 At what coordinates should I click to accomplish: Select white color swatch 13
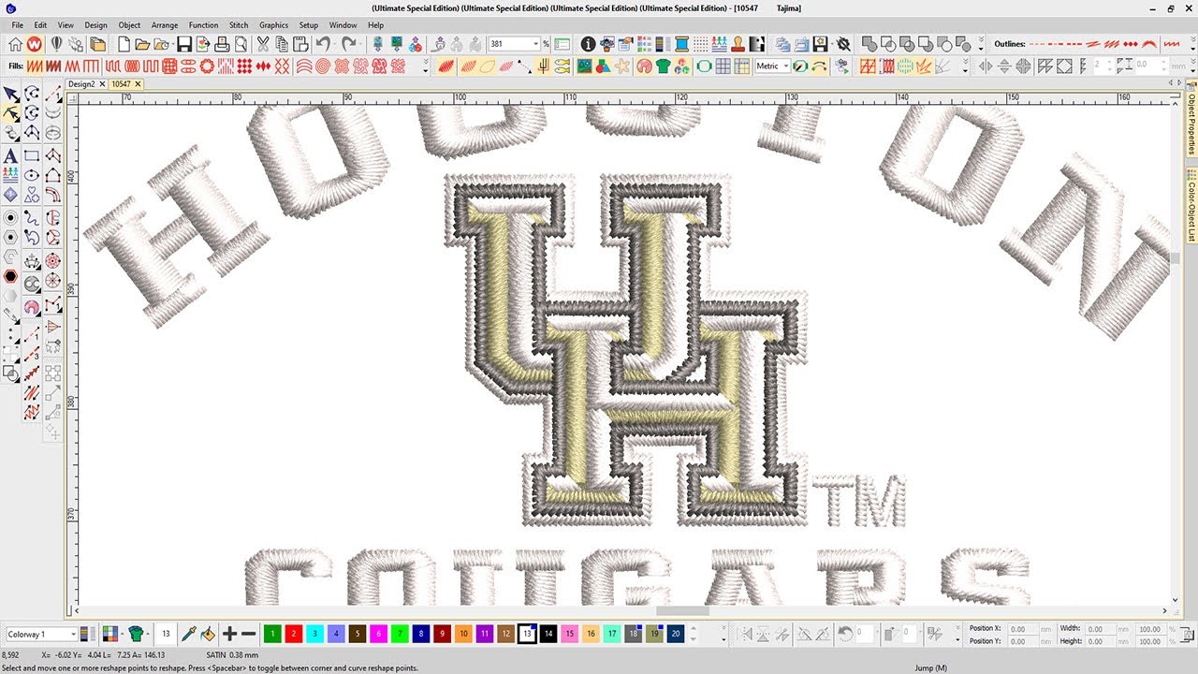[527, 634]
